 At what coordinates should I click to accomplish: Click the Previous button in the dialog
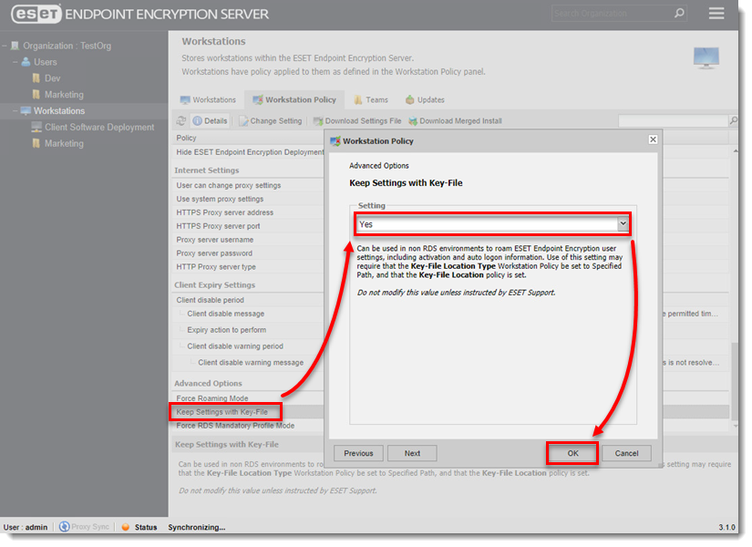coord(358,452)
